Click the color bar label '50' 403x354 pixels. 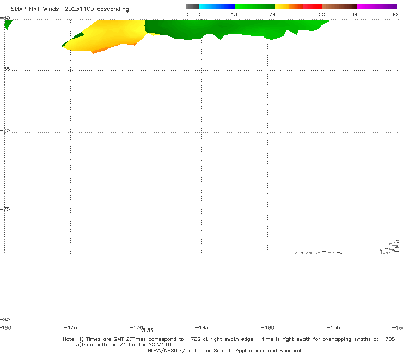click(x=322, y=14)
